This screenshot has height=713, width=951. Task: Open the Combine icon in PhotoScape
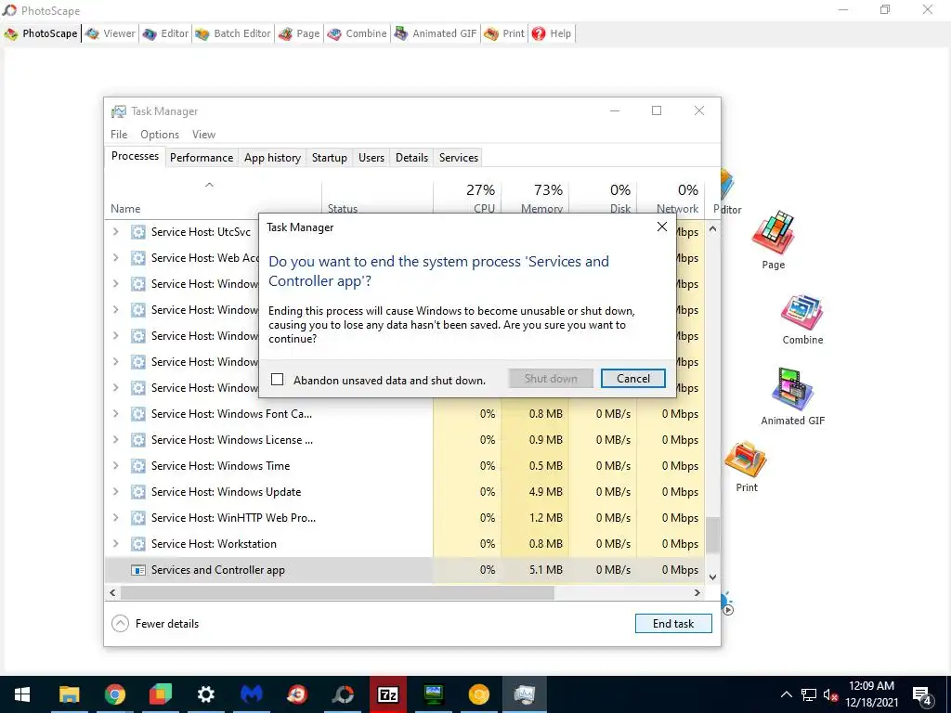pyautogui.click(x=801, y=319)
